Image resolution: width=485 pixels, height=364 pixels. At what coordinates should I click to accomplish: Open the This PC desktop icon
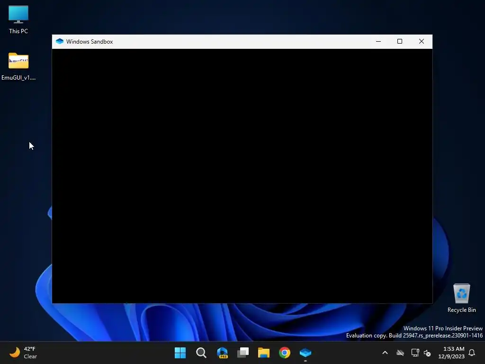pos(18,19)
